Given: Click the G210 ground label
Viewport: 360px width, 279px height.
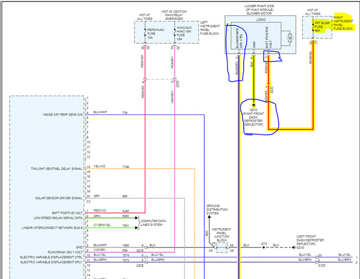Looking at the screenshot, I should (254, 110).
